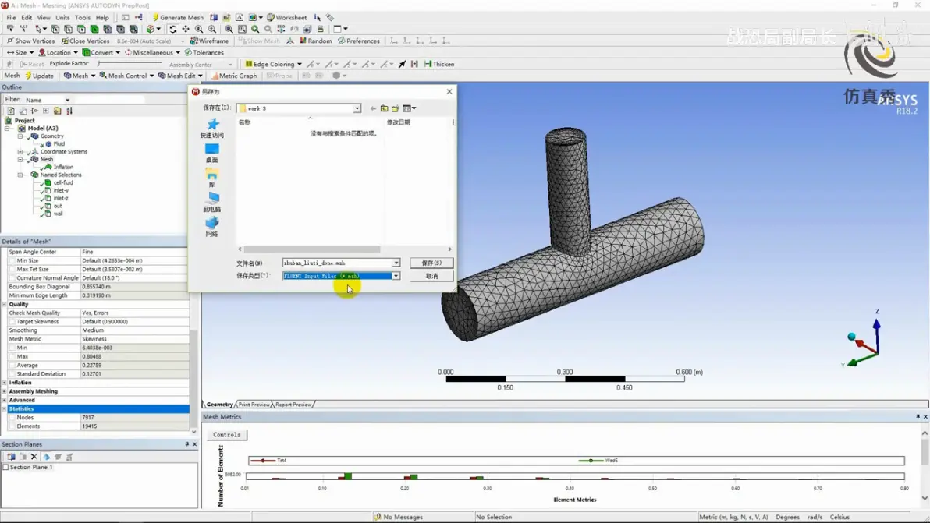Select Network location in save dialog
The height and width of the screenshot is (523, 930).
(x=211, y=227)
